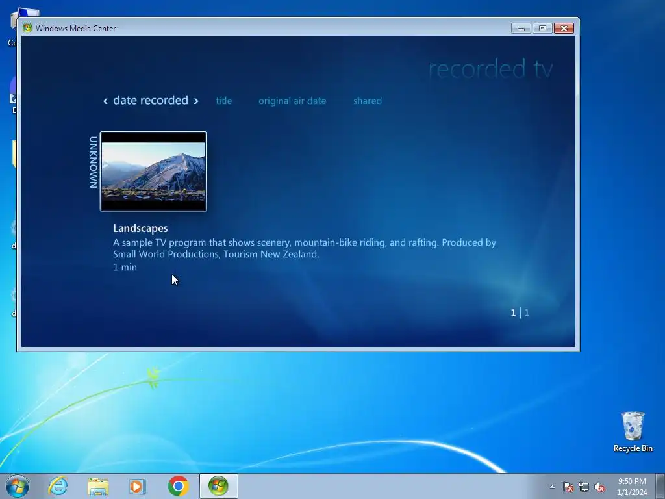Viewport: 665px width, 499px height.
Task: Select the date recorded sort option
Action: [151, 100]
